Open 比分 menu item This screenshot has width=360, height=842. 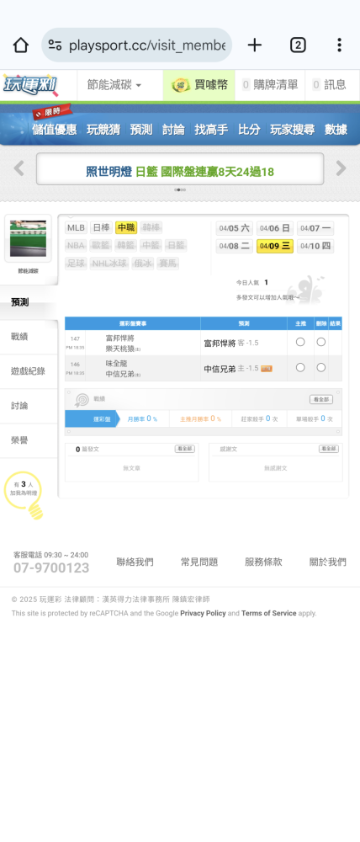(249, 130)
